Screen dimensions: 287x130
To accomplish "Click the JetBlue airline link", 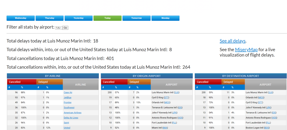I will coord(67,98).
